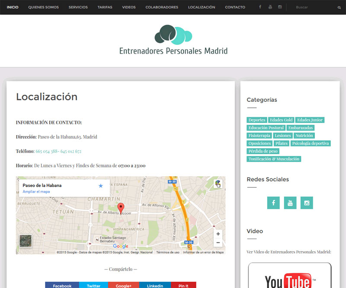
Task: Open the YouTube icon in the top navigation bar
Action: pos(270,7)
